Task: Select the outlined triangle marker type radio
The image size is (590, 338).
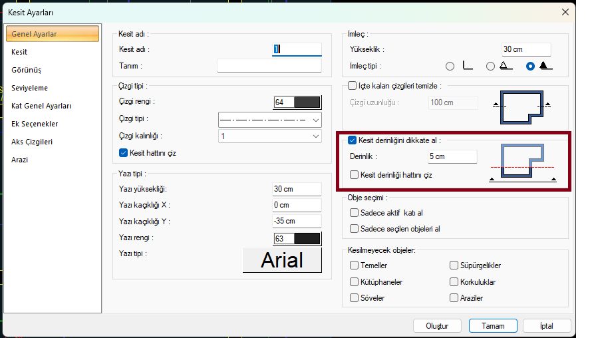Action: tap(490, 67)
